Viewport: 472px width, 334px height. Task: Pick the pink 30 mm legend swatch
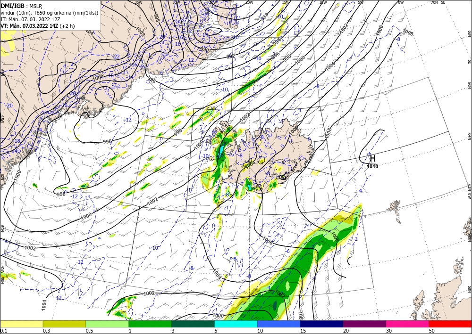pos(408,324)
